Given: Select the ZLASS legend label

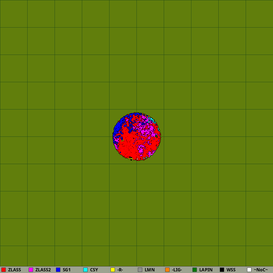Looking at the screenshot, I should [14, 270].
